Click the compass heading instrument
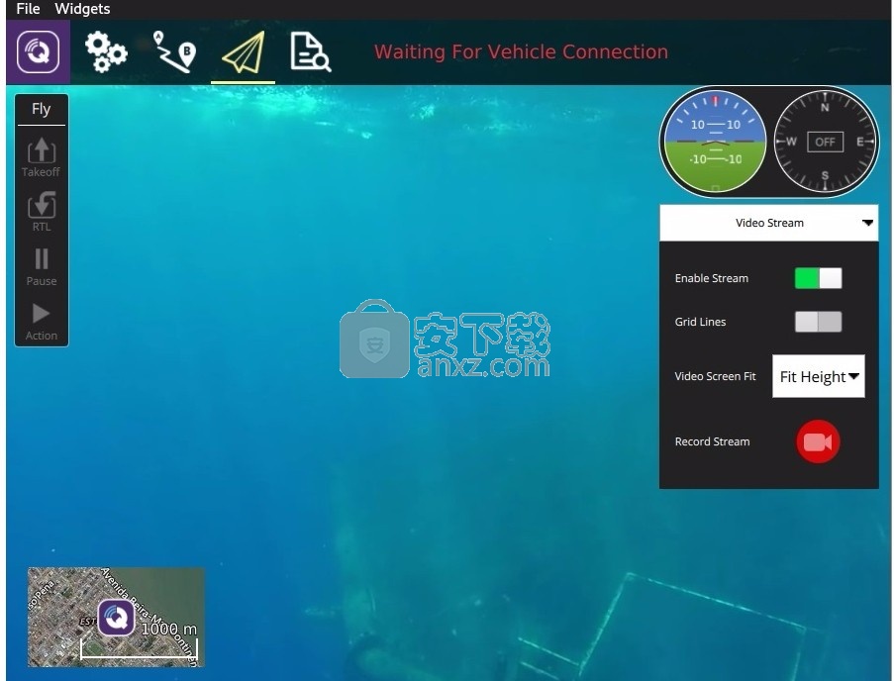The height and width of the screenshot is (681, 894). point(825,142)
